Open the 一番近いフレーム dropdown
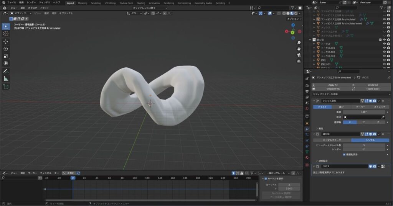 [x=278, y=173]
